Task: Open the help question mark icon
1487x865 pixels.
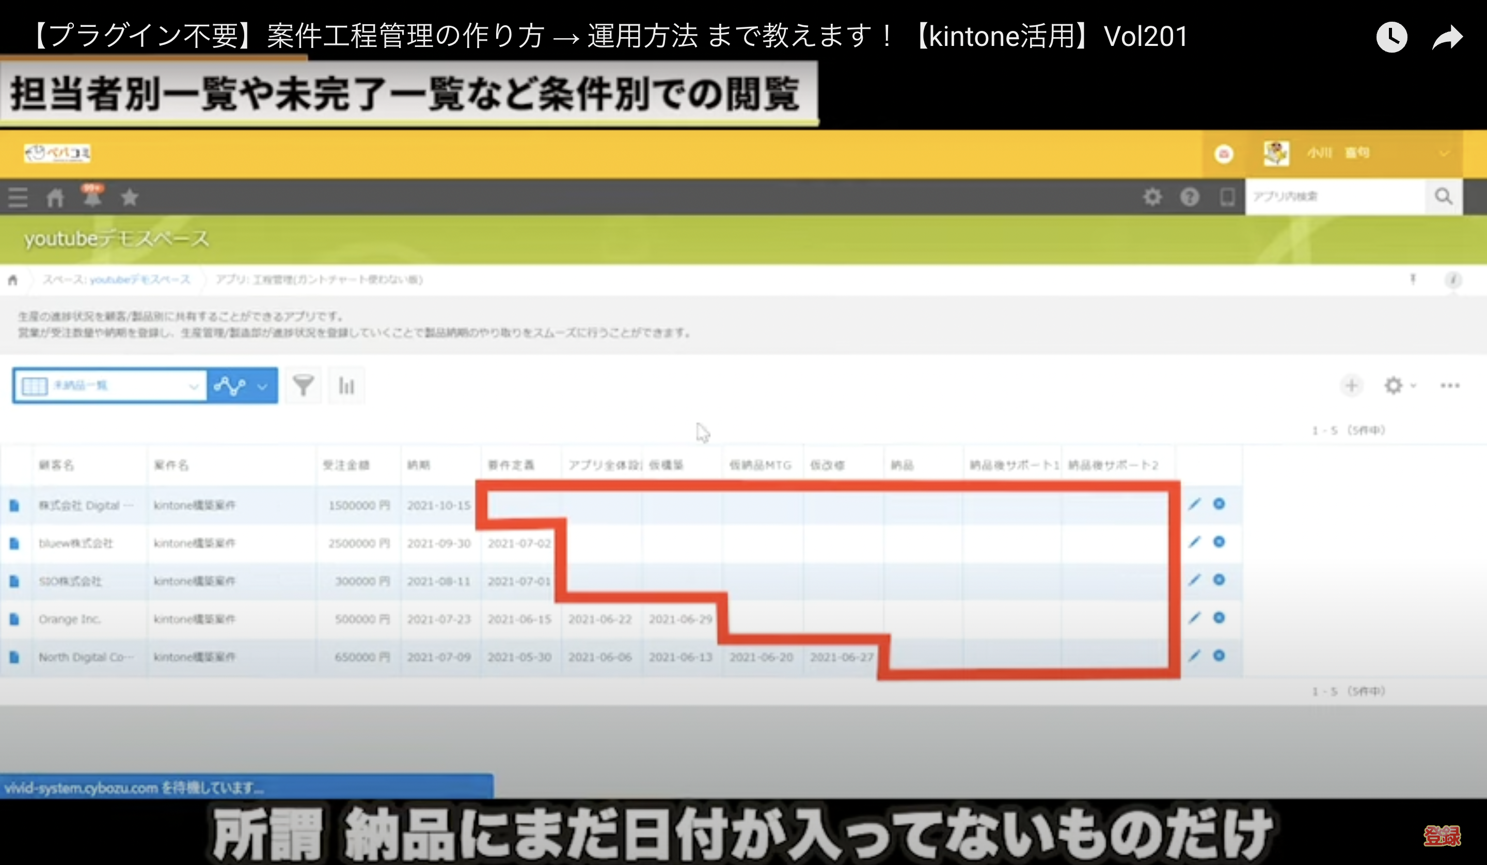Action: click(1190, 197)
